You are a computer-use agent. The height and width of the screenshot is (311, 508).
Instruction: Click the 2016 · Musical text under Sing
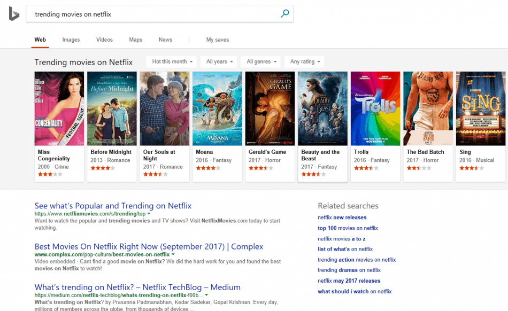click(476, 160)
